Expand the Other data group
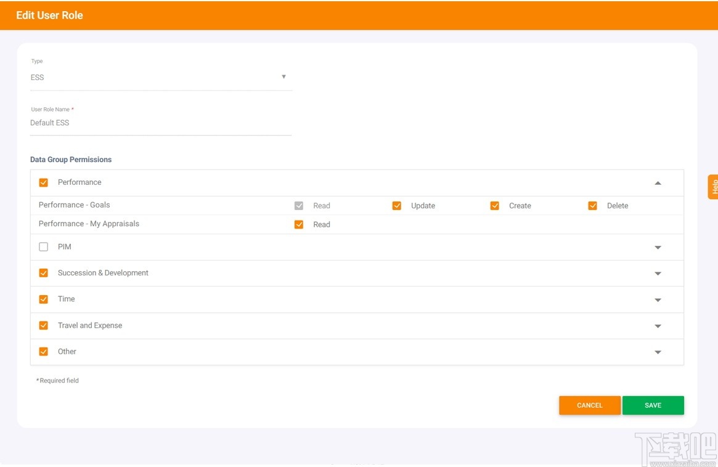 [658, 352]
